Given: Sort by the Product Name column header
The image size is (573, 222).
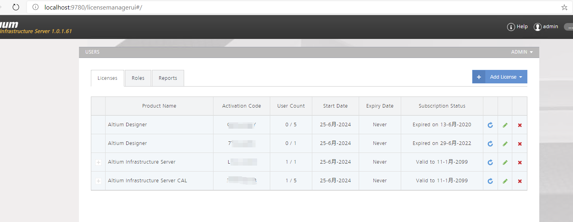Looking at the screenshot, I should pos(159,106).
